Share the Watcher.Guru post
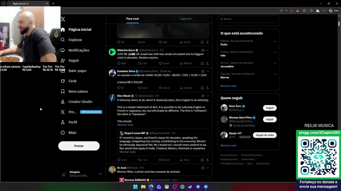This screenshot has height=191, width=341. (x=208, y=63)
